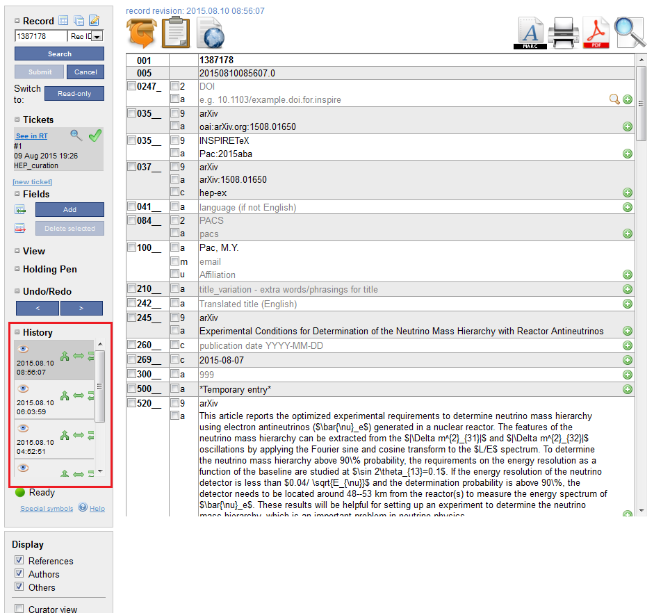Open the PDF export icon
Viewport: 654px width, 613px height.
click(596, 32)
